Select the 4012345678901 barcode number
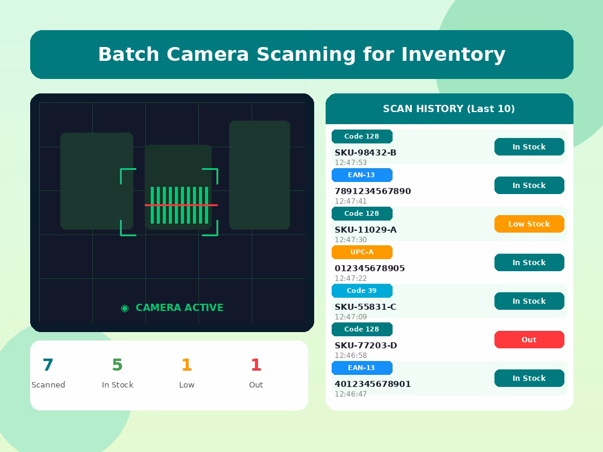Screen dimensions: 603x452 click(x=373, y=384)
